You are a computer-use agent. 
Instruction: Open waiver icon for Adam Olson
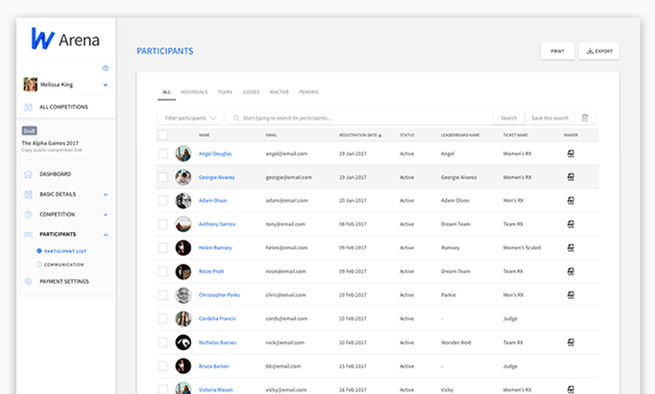tap(571, 201)
